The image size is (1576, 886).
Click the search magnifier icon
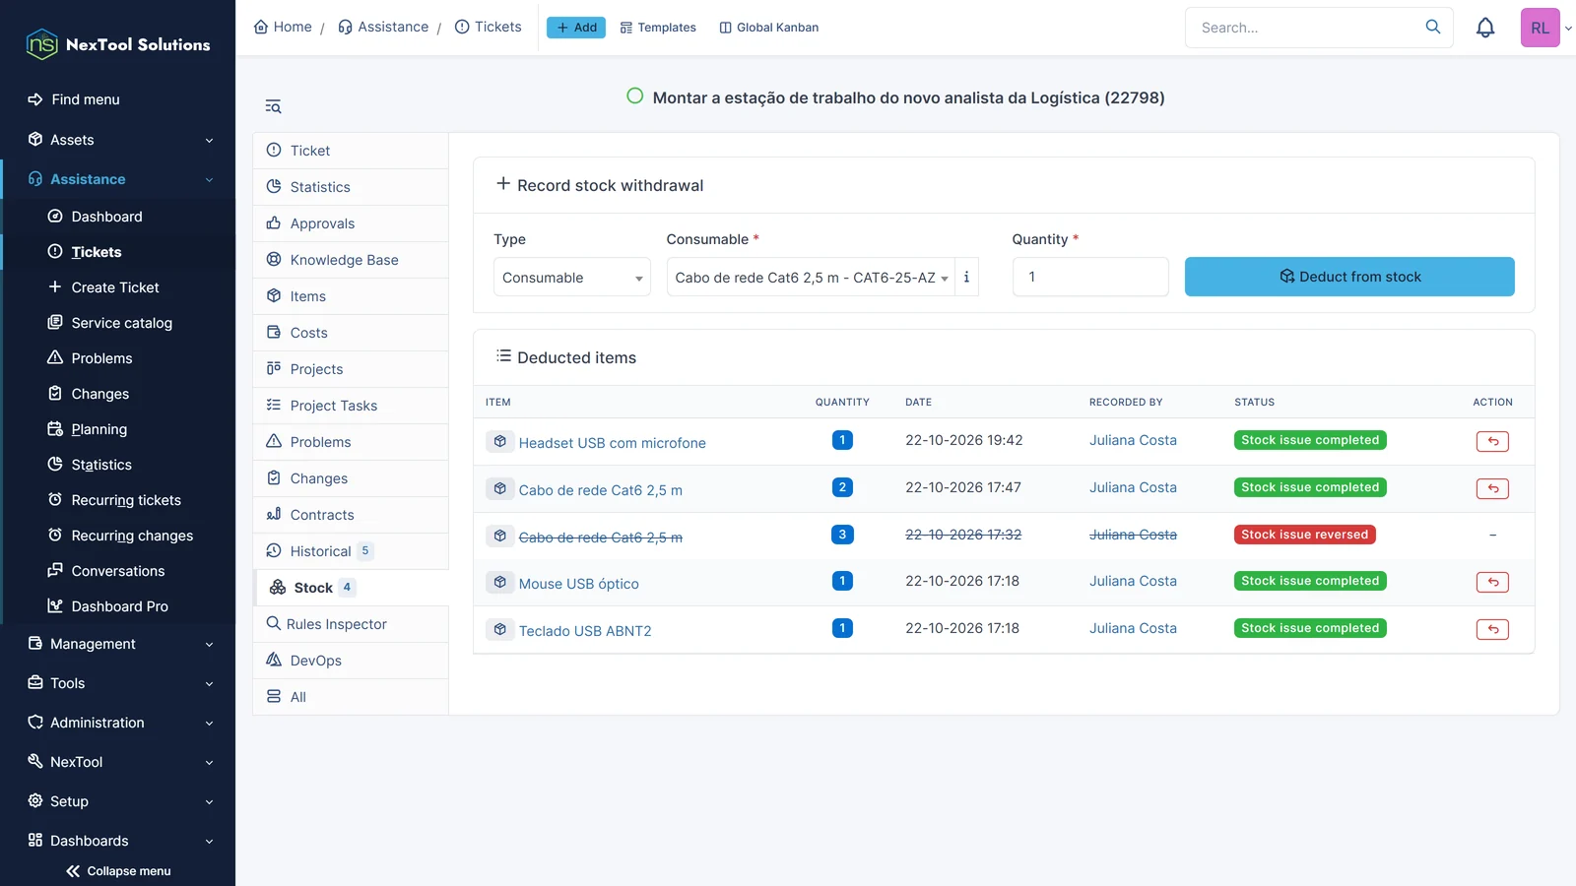1433,27
